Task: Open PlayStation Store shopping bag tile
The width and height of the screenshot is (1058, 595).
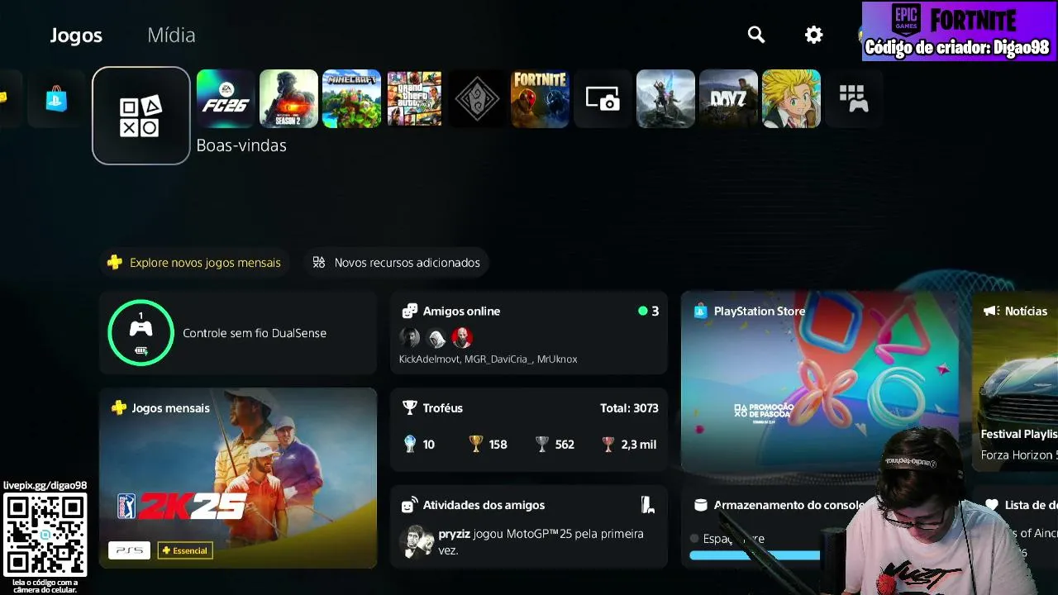Action: coord(56,99)
